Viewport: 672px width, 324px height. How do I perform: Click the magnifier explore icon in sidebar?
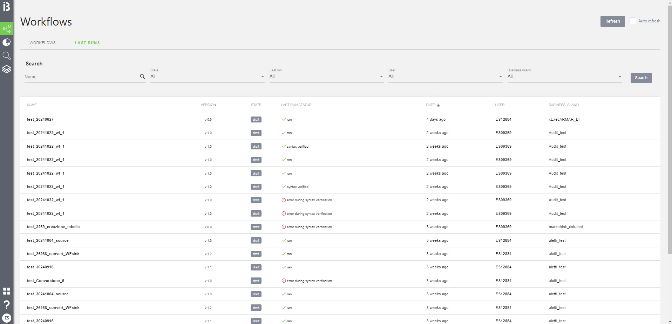pos(6,56)
